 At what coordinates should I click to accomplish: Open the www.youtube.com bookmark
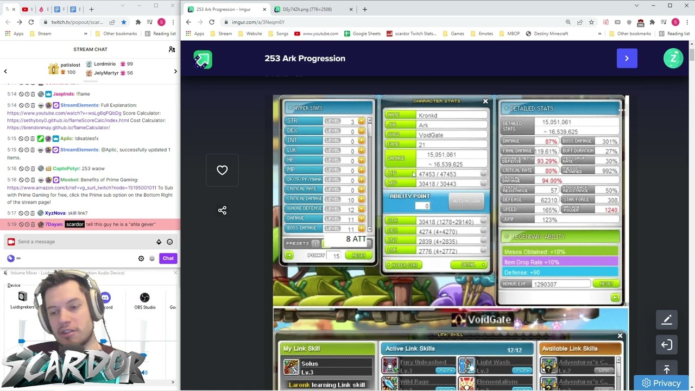316,34
